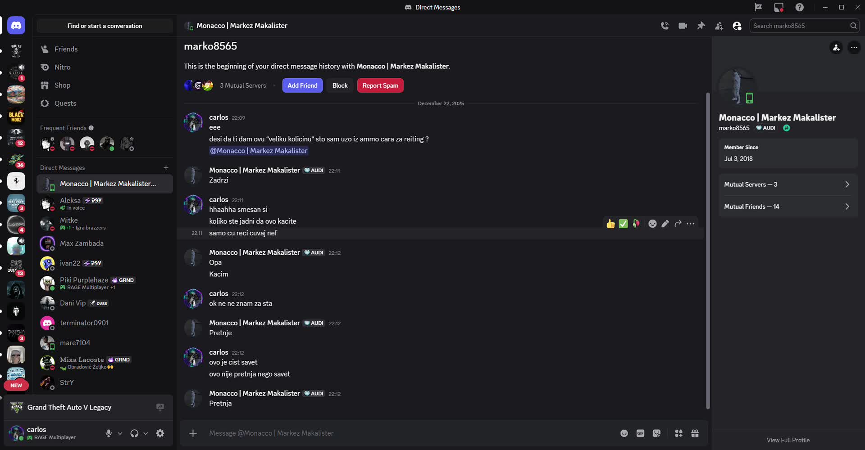Deafen yourself with the headphone toggle
This screenshot has width=865, height=450.
134,433
